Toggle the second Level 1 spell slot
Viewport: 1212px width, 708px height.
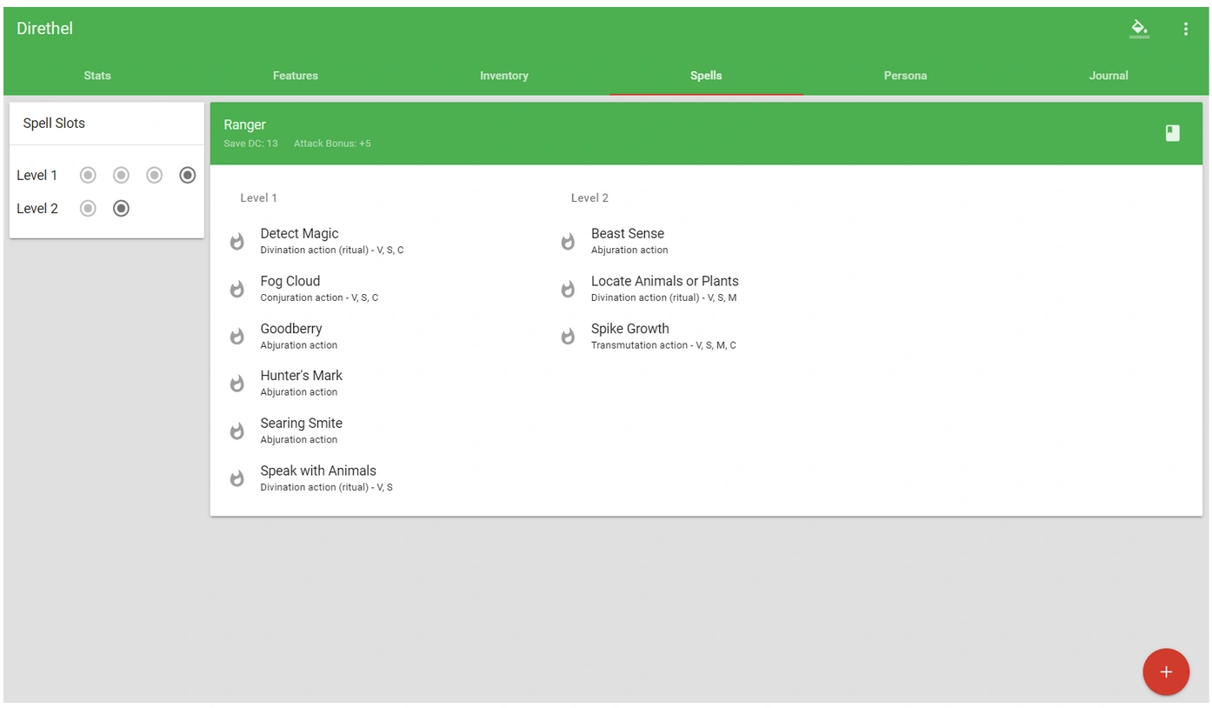click(121, 176)
